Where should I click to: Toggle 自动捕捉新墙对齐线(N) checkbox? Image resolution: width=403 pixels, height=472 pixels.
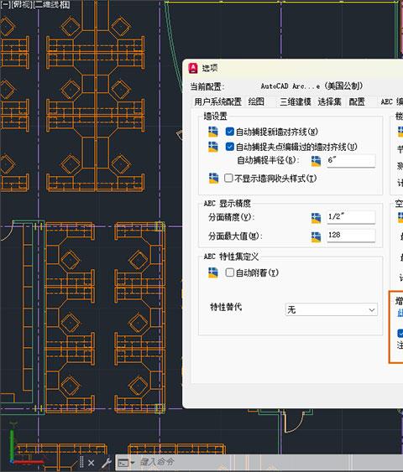coord(230,132)
